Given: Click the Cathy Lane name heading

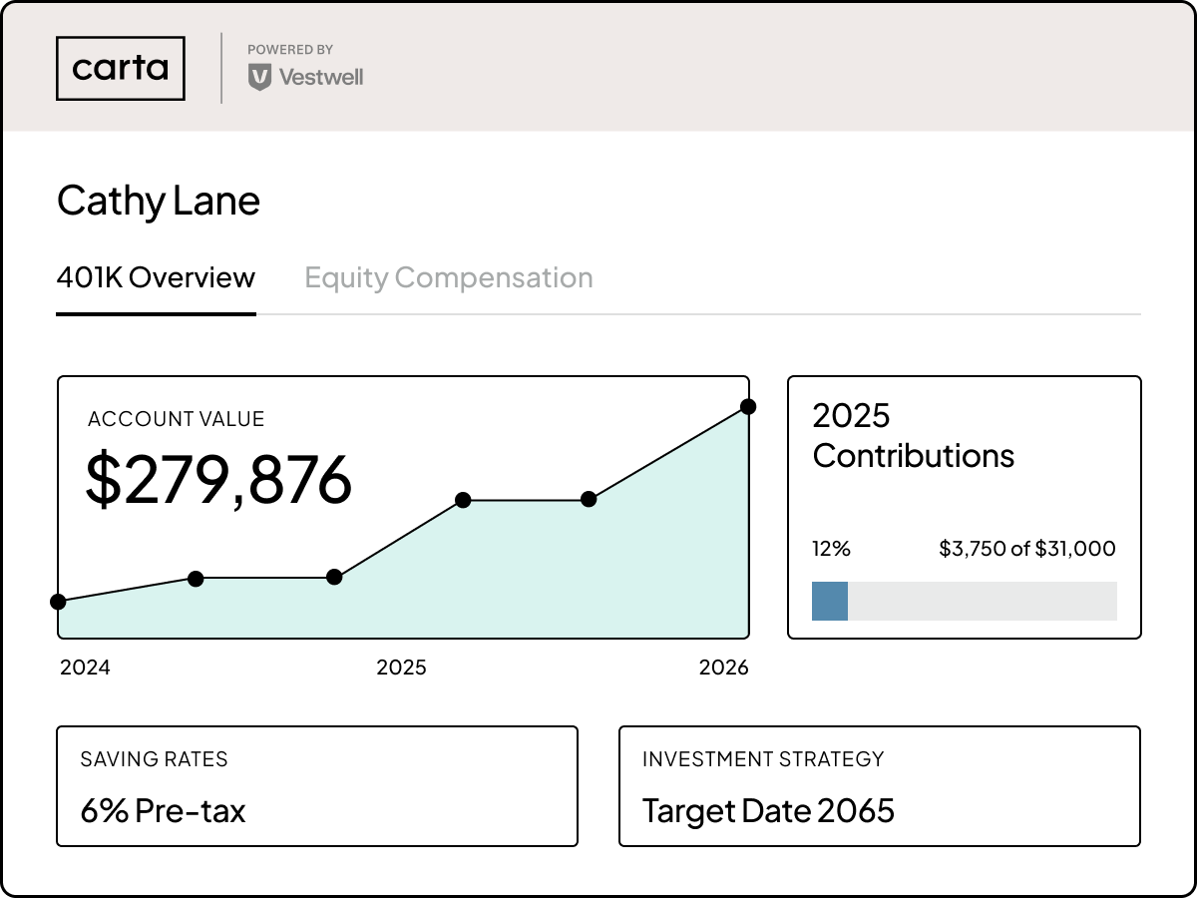Looking at the screenshot, I should (x=160, y=200).
